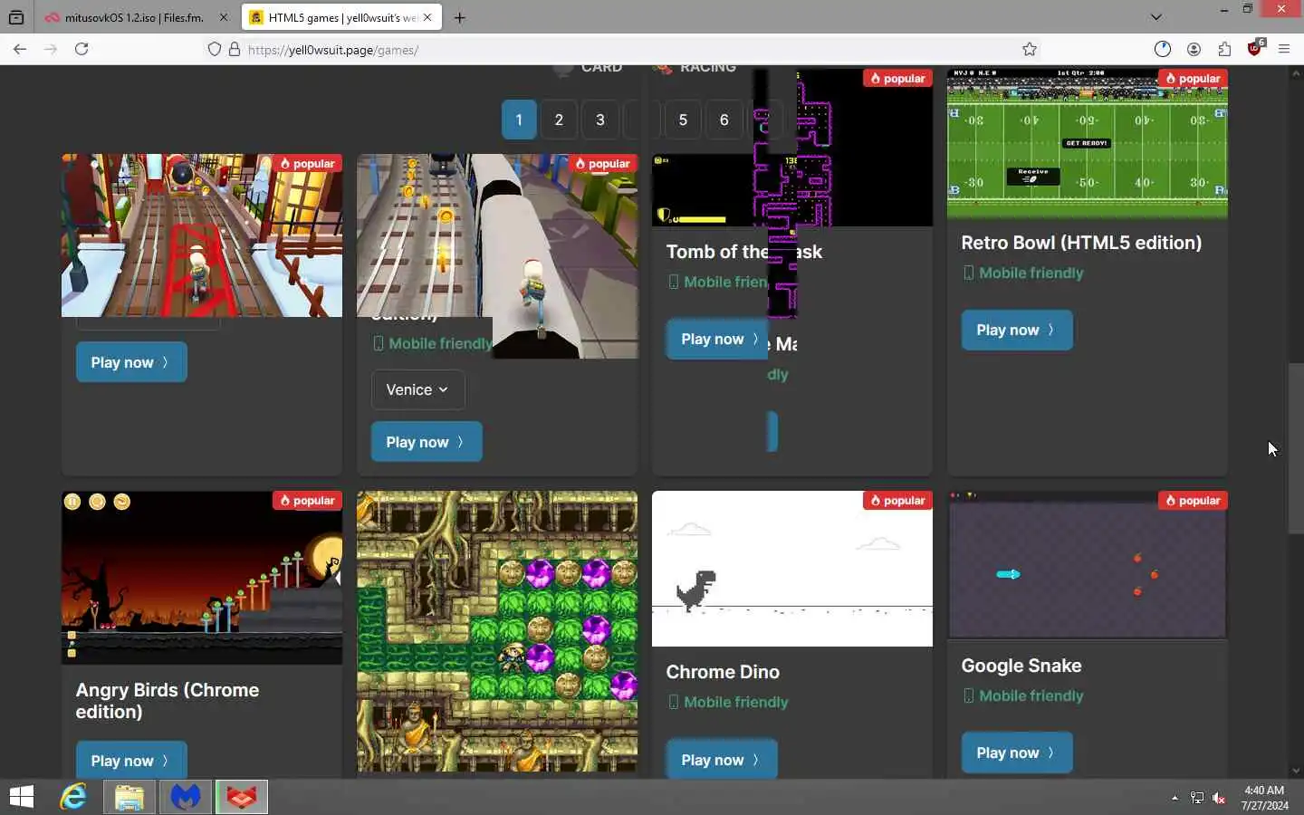
Task: Open the Windows Start menu
Action: coord(22,797)
